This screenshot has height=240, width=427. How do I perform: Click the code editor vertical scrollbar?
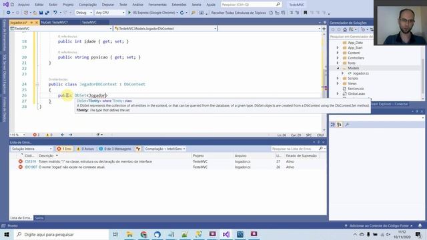(324, 81)
